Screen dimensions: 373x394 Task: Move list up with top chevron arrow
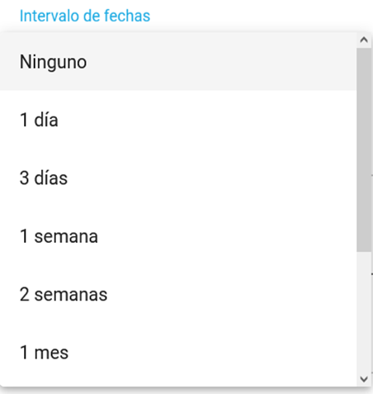[x=364, y=40]
